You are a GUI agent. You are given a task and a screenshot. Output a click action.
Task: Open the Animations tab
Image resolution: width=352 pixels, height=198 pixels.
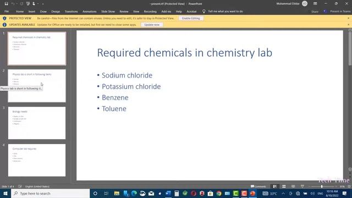[x=89, y=12]
